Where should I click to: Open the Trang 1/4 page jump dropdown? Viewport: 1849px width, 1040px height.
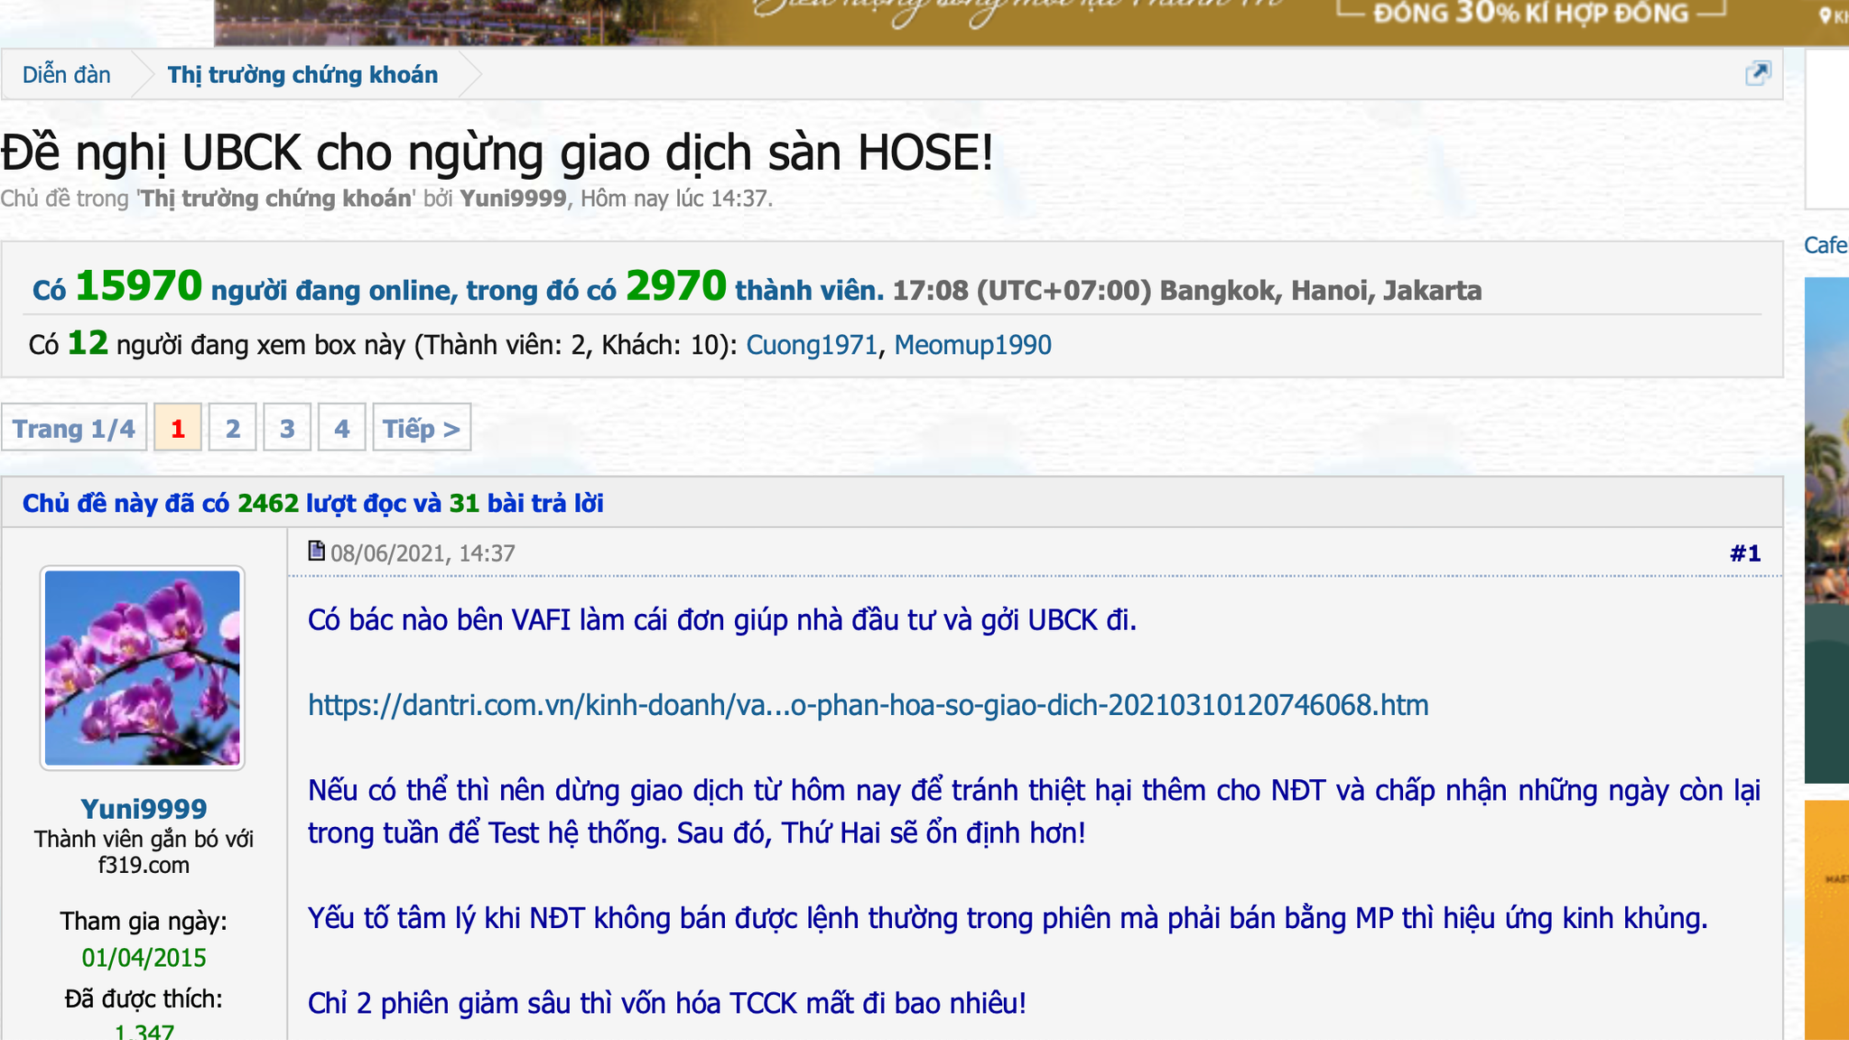[74, 428]
